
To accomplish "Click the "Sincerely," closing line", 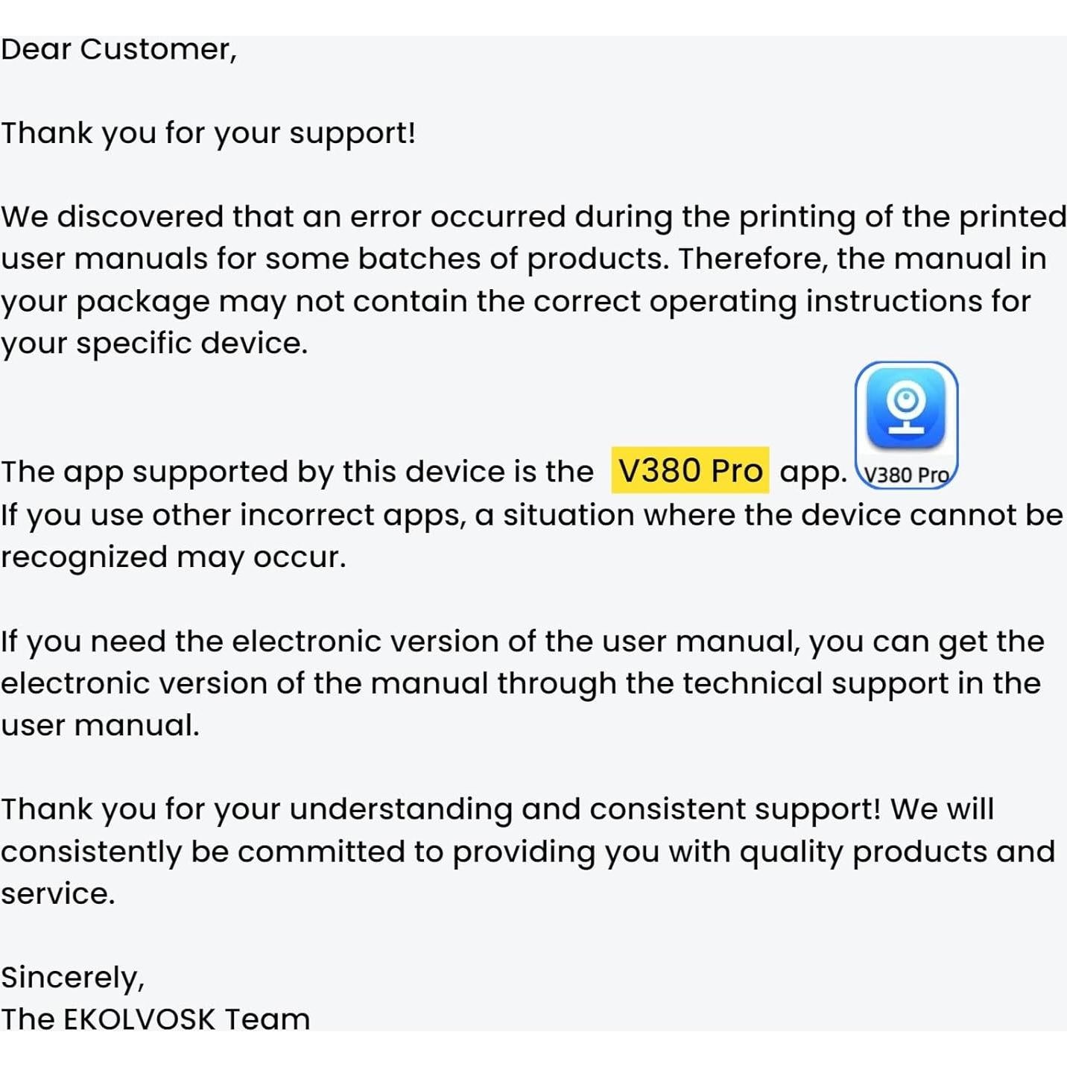I will tap(73, 978).
